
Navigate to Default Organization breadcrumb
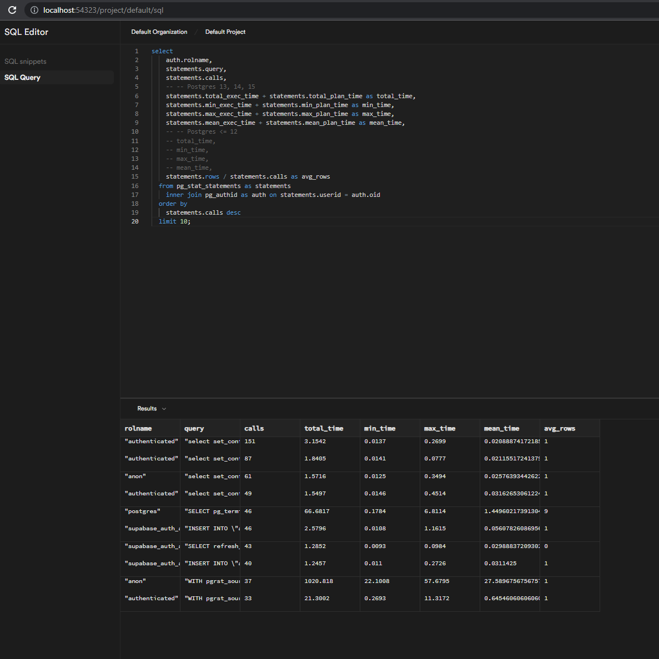point(159,32)
